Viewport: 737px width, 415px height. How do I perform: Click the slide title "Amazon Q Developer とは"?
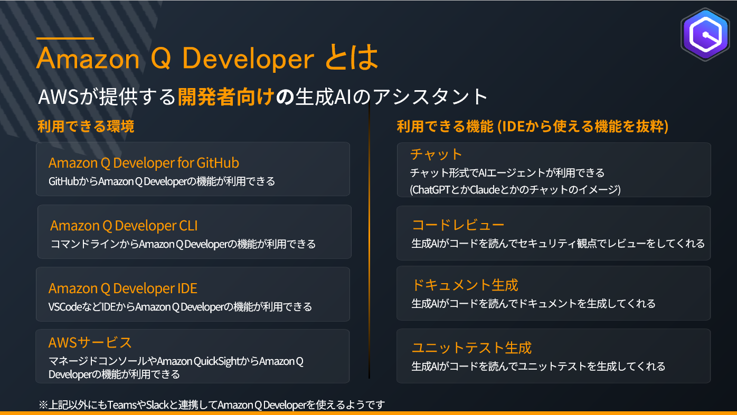click(207, 58)
